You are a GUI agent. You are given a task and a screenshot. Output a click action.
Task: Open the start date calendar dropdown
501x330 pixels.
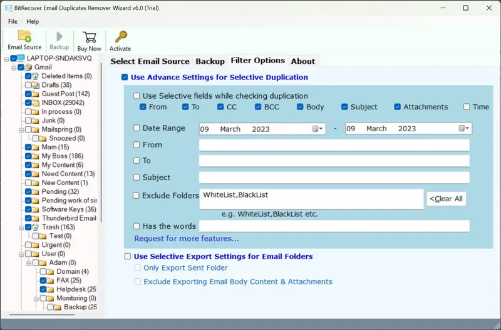(318, 129)
